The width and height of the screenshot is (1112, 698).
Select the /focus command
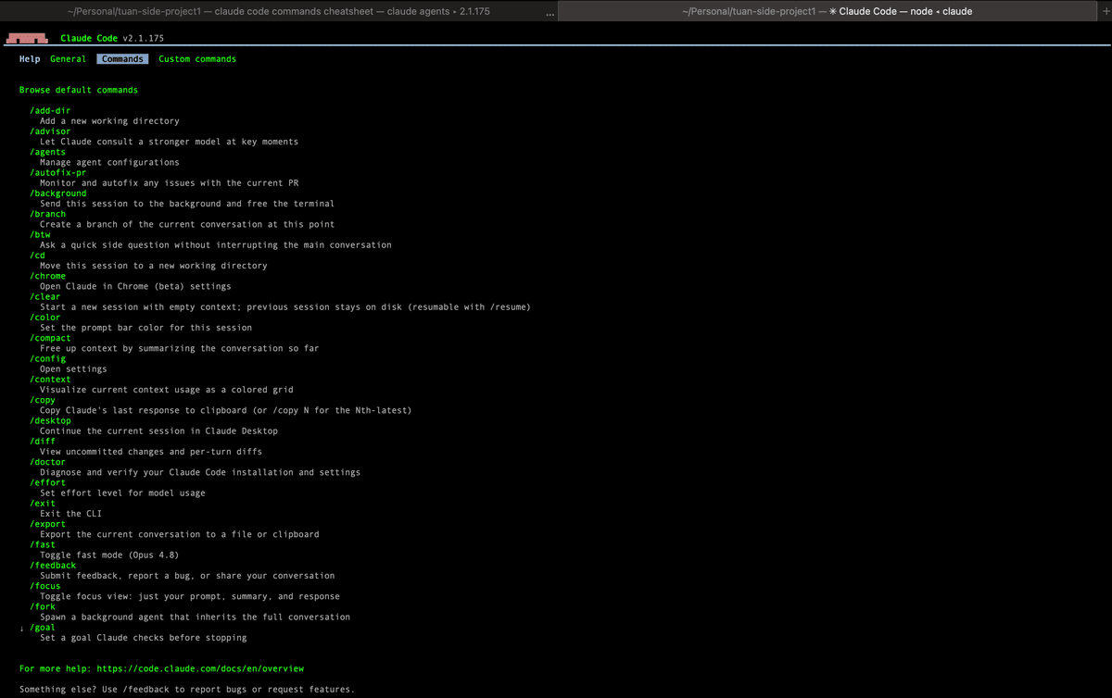pyautogui.click(x=44, y=586)
